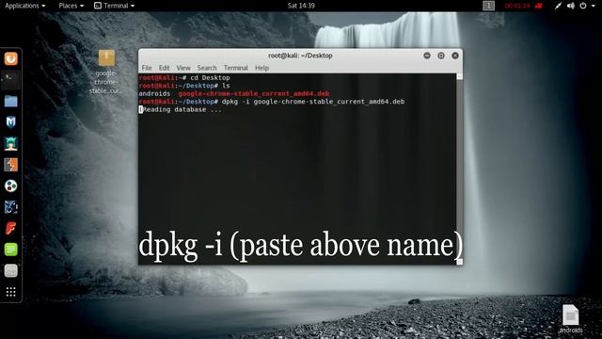Open the clock showing Sat 14:39

pos(301,6)
